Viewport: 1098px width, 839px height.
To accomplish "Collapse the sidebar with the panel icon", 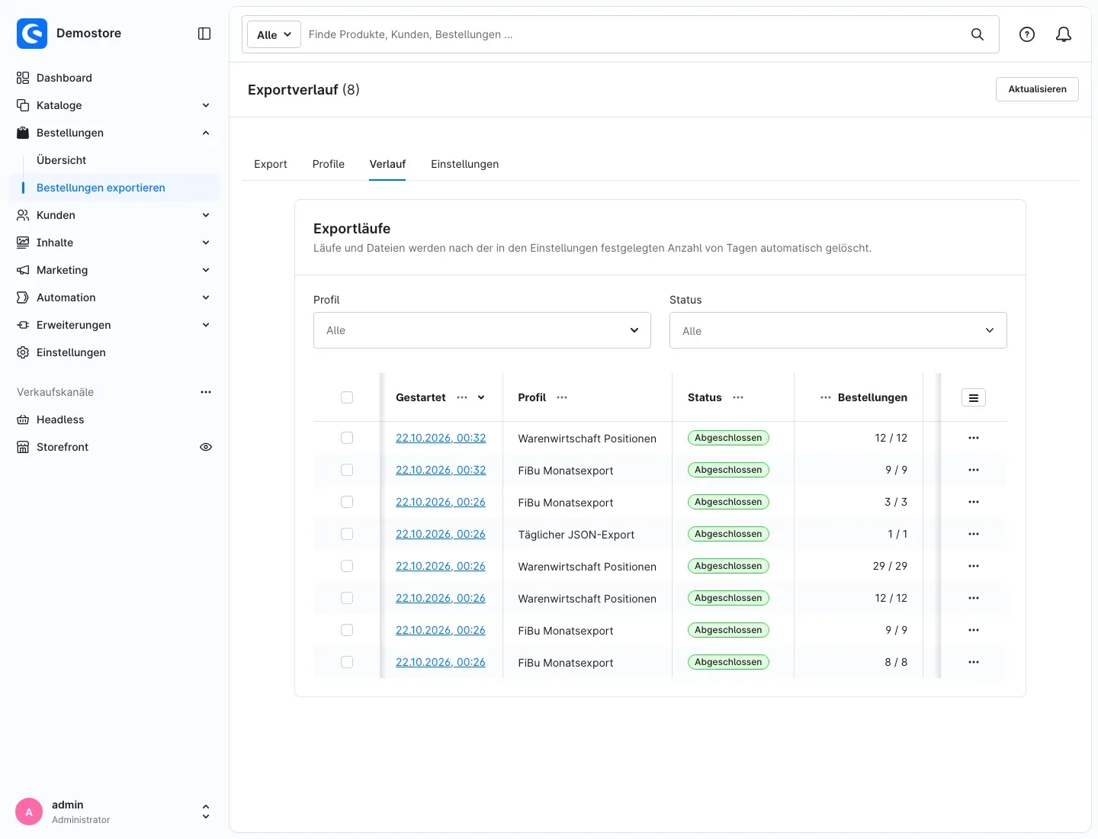I will click(x=204, y=34).
